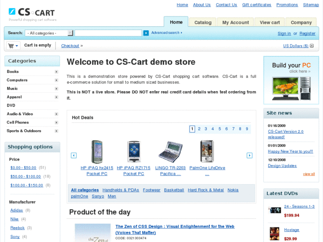
Task: Click the Checkout link
Action: point(70,46)
